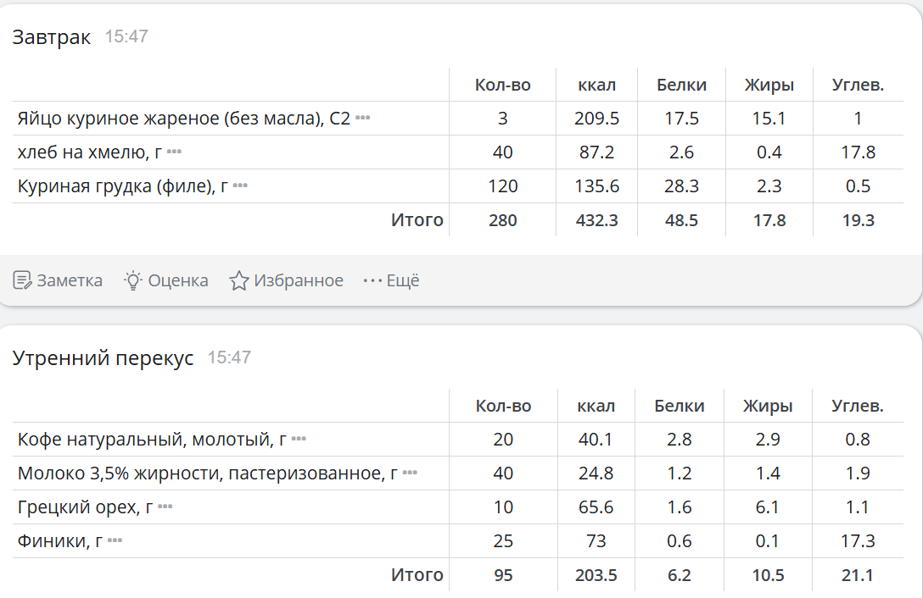Click quantity 120 for Куриная грудка

click(503, 186)
